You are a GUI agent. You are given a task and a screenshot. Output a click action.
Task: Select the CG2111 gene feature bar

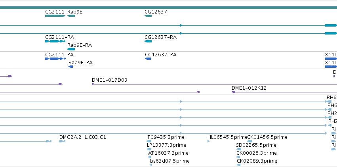point(55,16)
